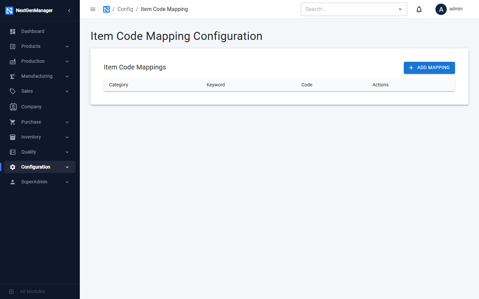The width and height of the screenshot is (479, 299).
Task: Click the Category column header
Action: click(x=118, y=85)
